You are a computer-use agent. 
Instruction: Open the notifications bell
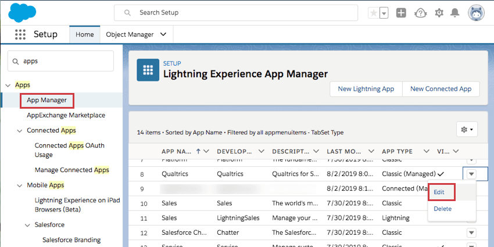coord(456,13)
